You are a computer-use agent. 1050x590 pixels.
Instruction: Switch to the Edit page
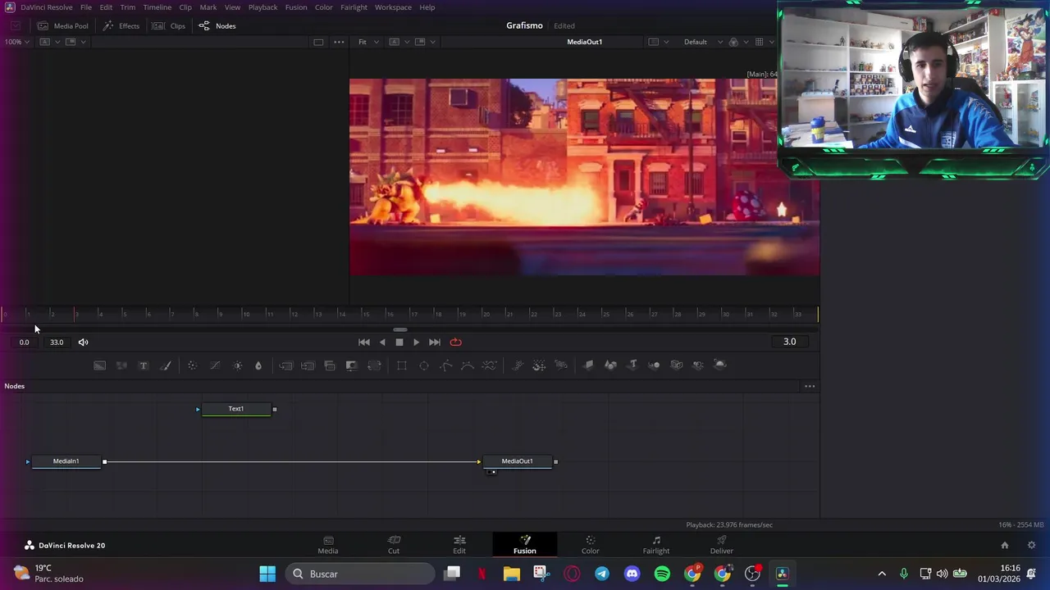(x=459, y=545)
